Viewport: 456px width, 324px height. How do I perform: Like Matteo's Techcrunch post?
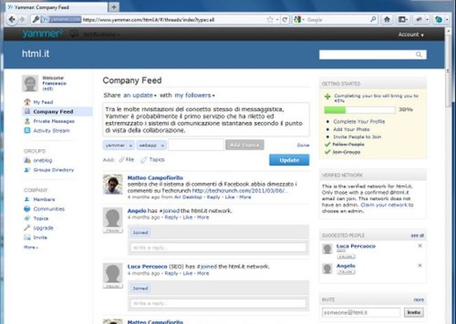[229, 197]
